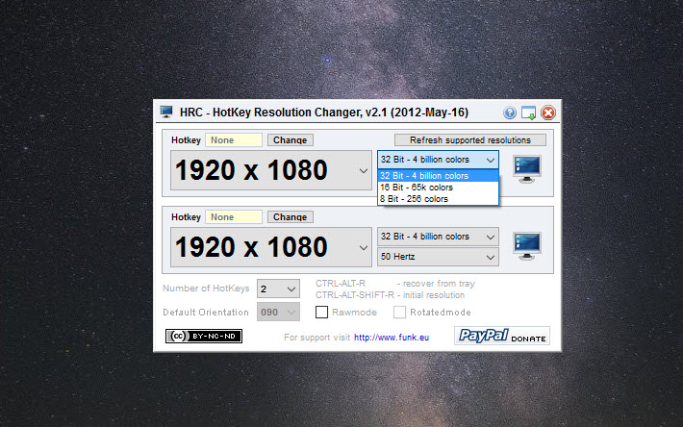
Task: Open the blue help question mark icon
Action: click(510, 113)
